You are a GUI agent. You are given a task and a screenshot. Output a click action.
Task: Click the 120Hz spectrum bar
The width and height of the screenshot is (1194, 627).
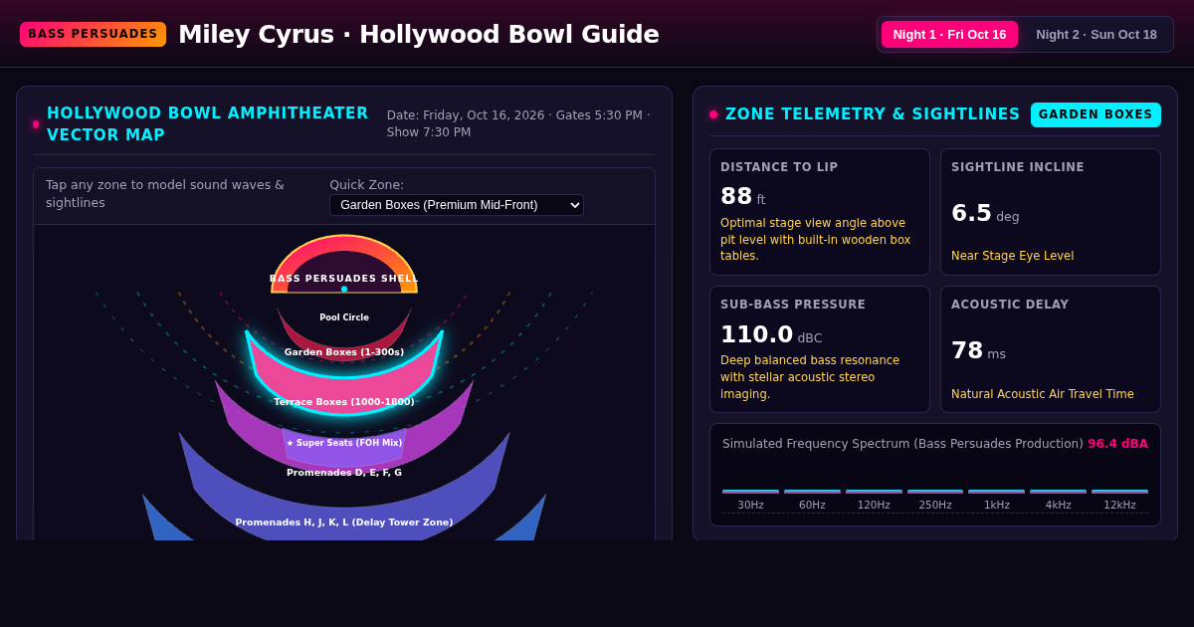(874, 492)
